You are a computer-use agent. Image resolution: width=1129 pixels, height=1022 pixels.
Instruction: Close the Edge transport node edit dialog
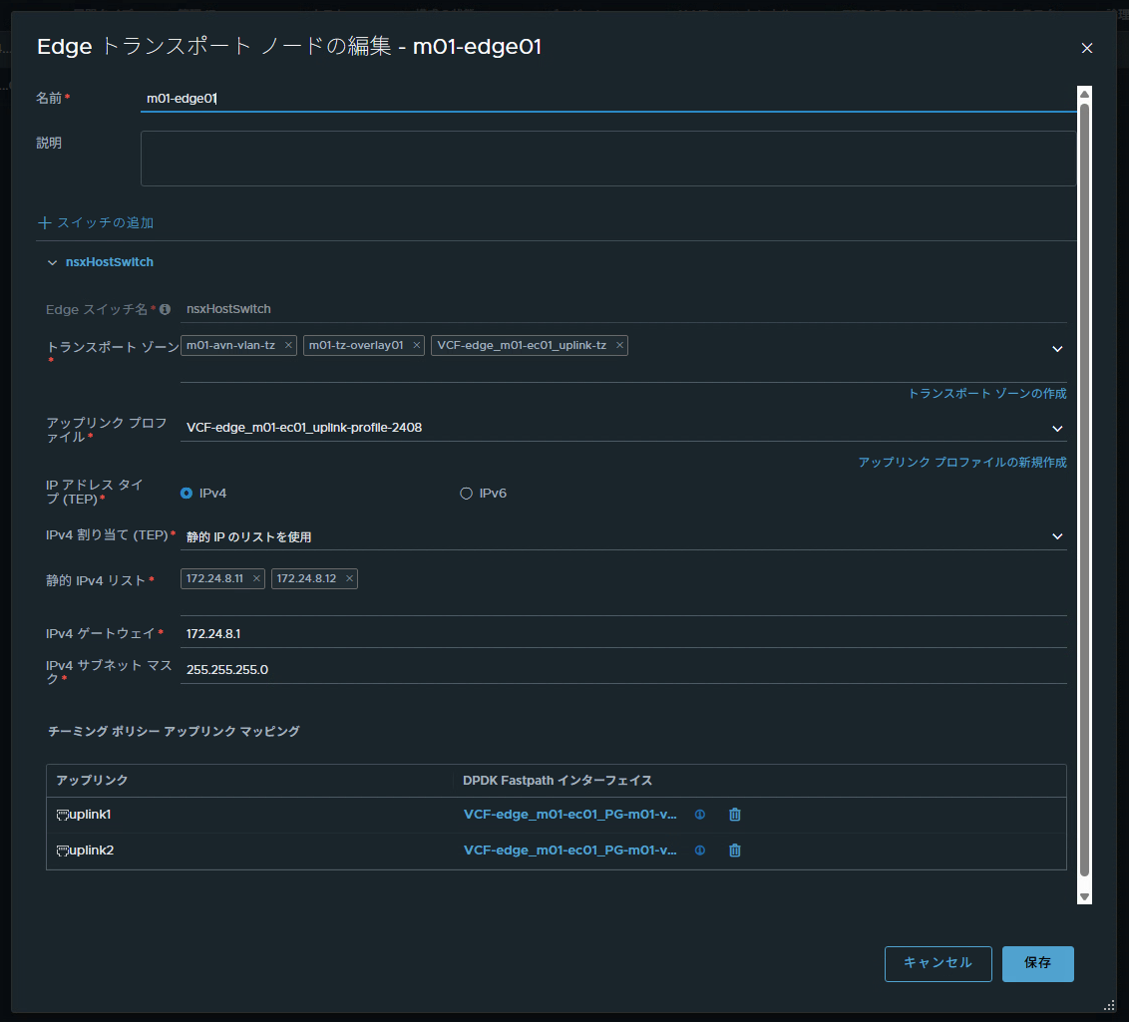[x=1086, y=48]
